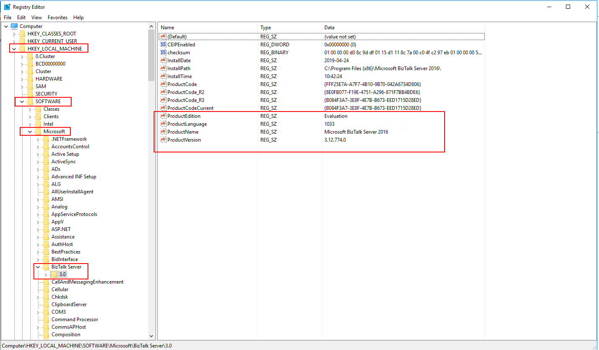Click the 'Evaluation' data cell
The width and height of the screenshot is (599, 350).
point(336,116)
